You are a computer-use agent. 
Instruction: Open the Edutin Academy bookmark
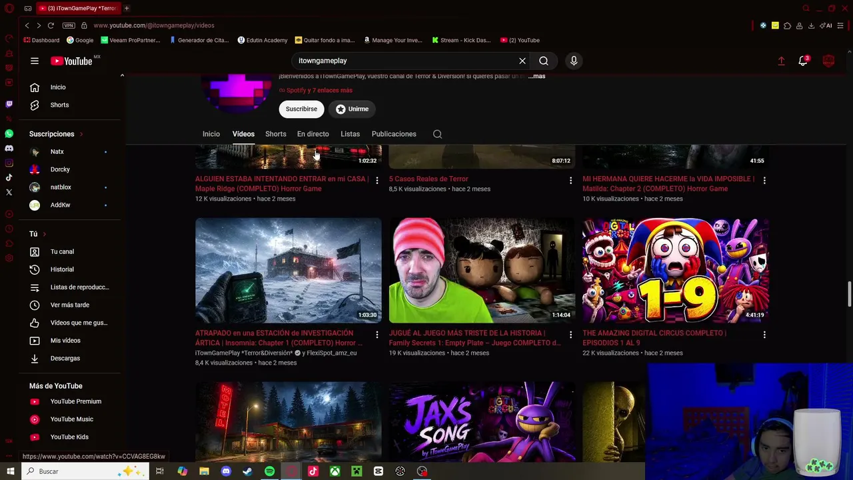[x=263, y=40]
